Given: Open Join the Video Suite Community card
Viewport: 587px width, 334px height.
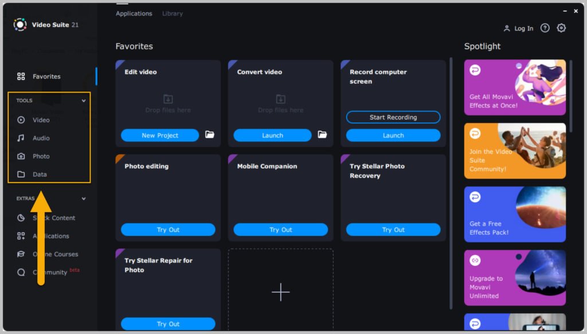Looking at the screenshot, I should [x=515, y=151].
